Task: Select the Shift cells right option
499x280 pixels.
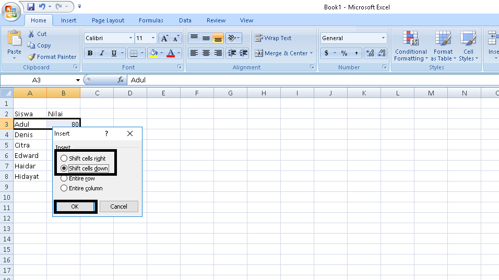Action: pos(64,159)
